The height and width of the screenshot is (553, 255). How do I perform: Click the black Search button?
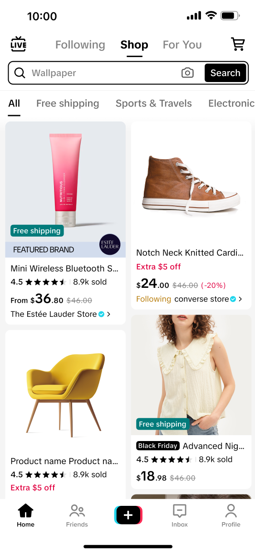pos(226,73)
